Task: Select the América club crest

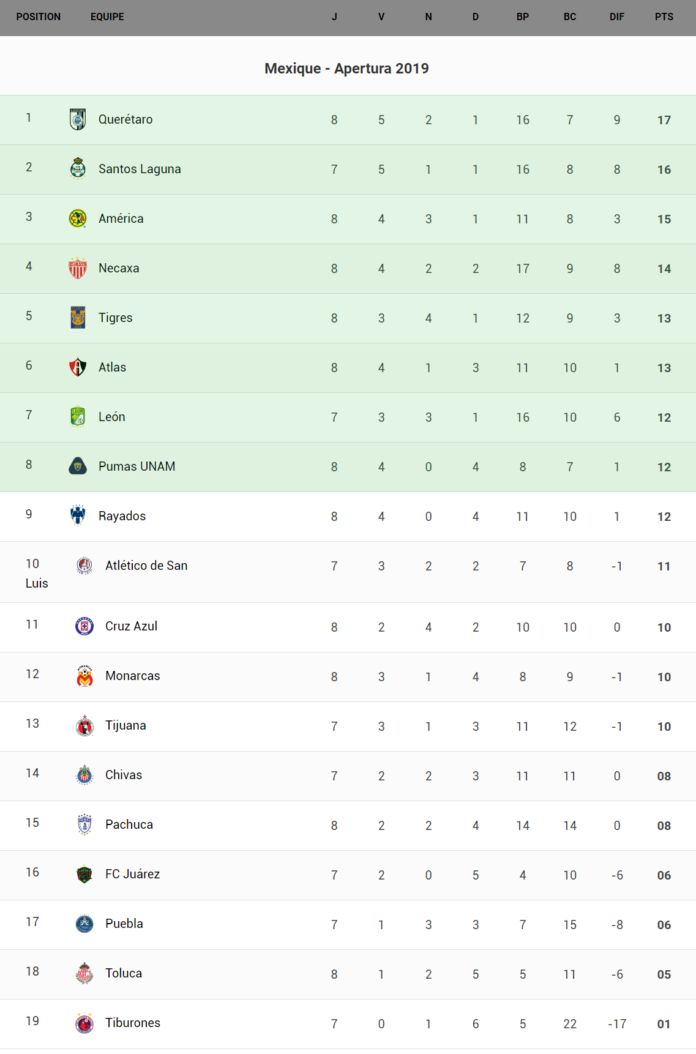Action: [x=78, y=218]
